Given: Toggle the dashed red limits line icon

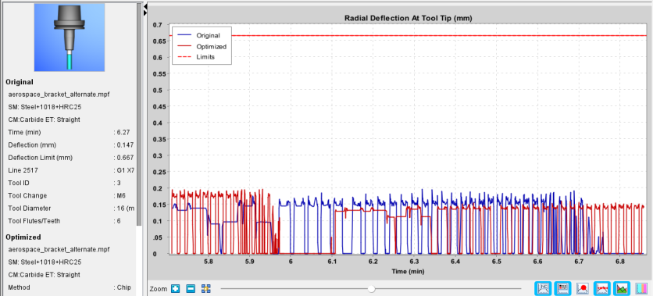Looking at the screenshot, I should [602, 288].
